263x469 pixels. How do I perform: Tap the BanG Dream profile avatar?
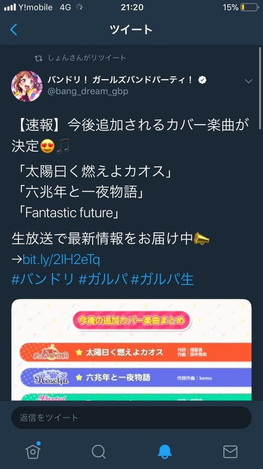pyautogui.click(x=27, y=86)
